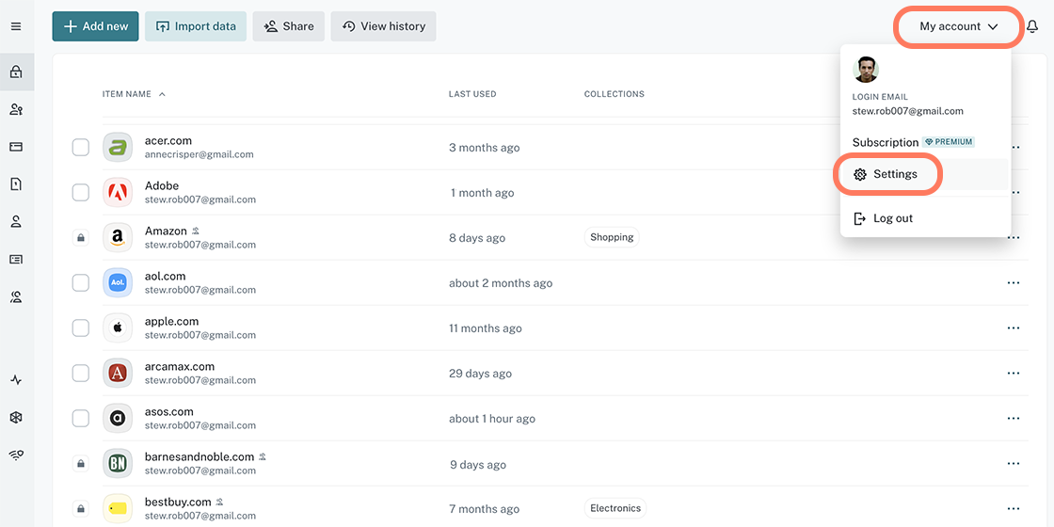
Task: Open the secure notes document icon
Action: [16, 184]
